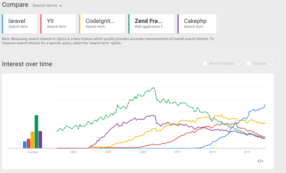Screen dimensions: 286x173
Task: Expand the Search terms dropdown
Action: (47, 6)
